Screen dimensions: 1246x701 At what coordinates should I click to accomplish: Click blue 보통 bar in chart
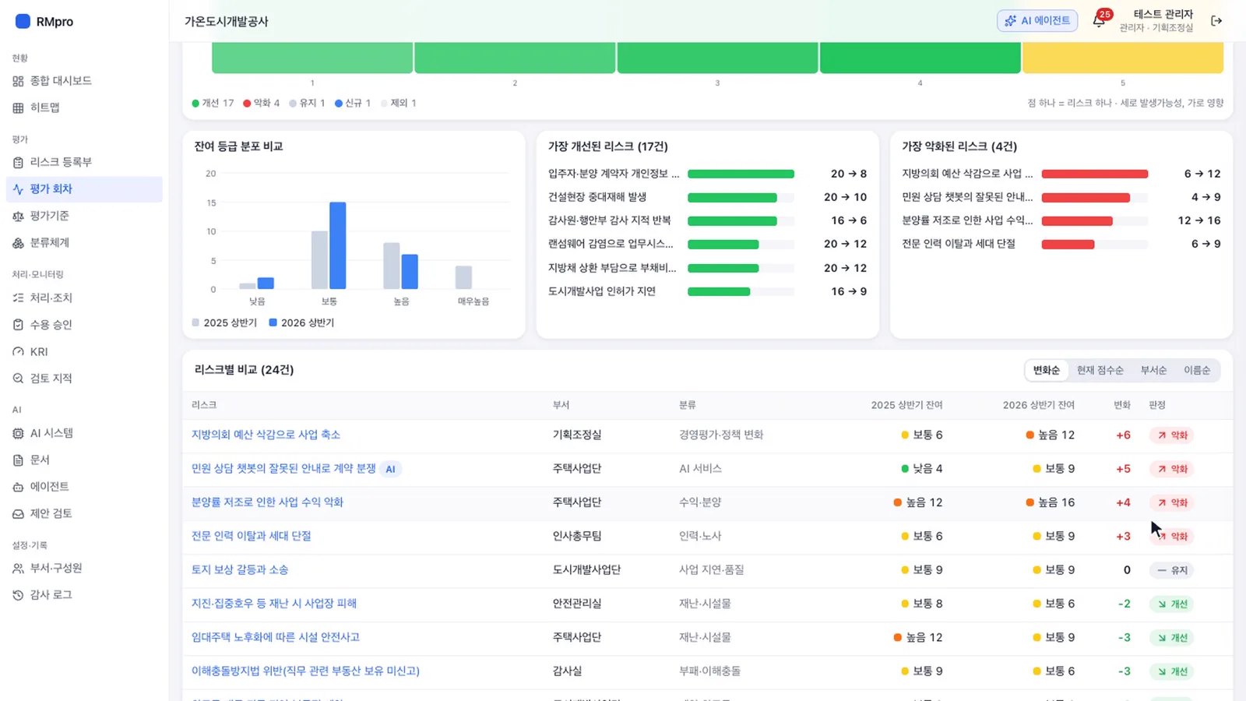pyautogui.click(x=338, y=245)
